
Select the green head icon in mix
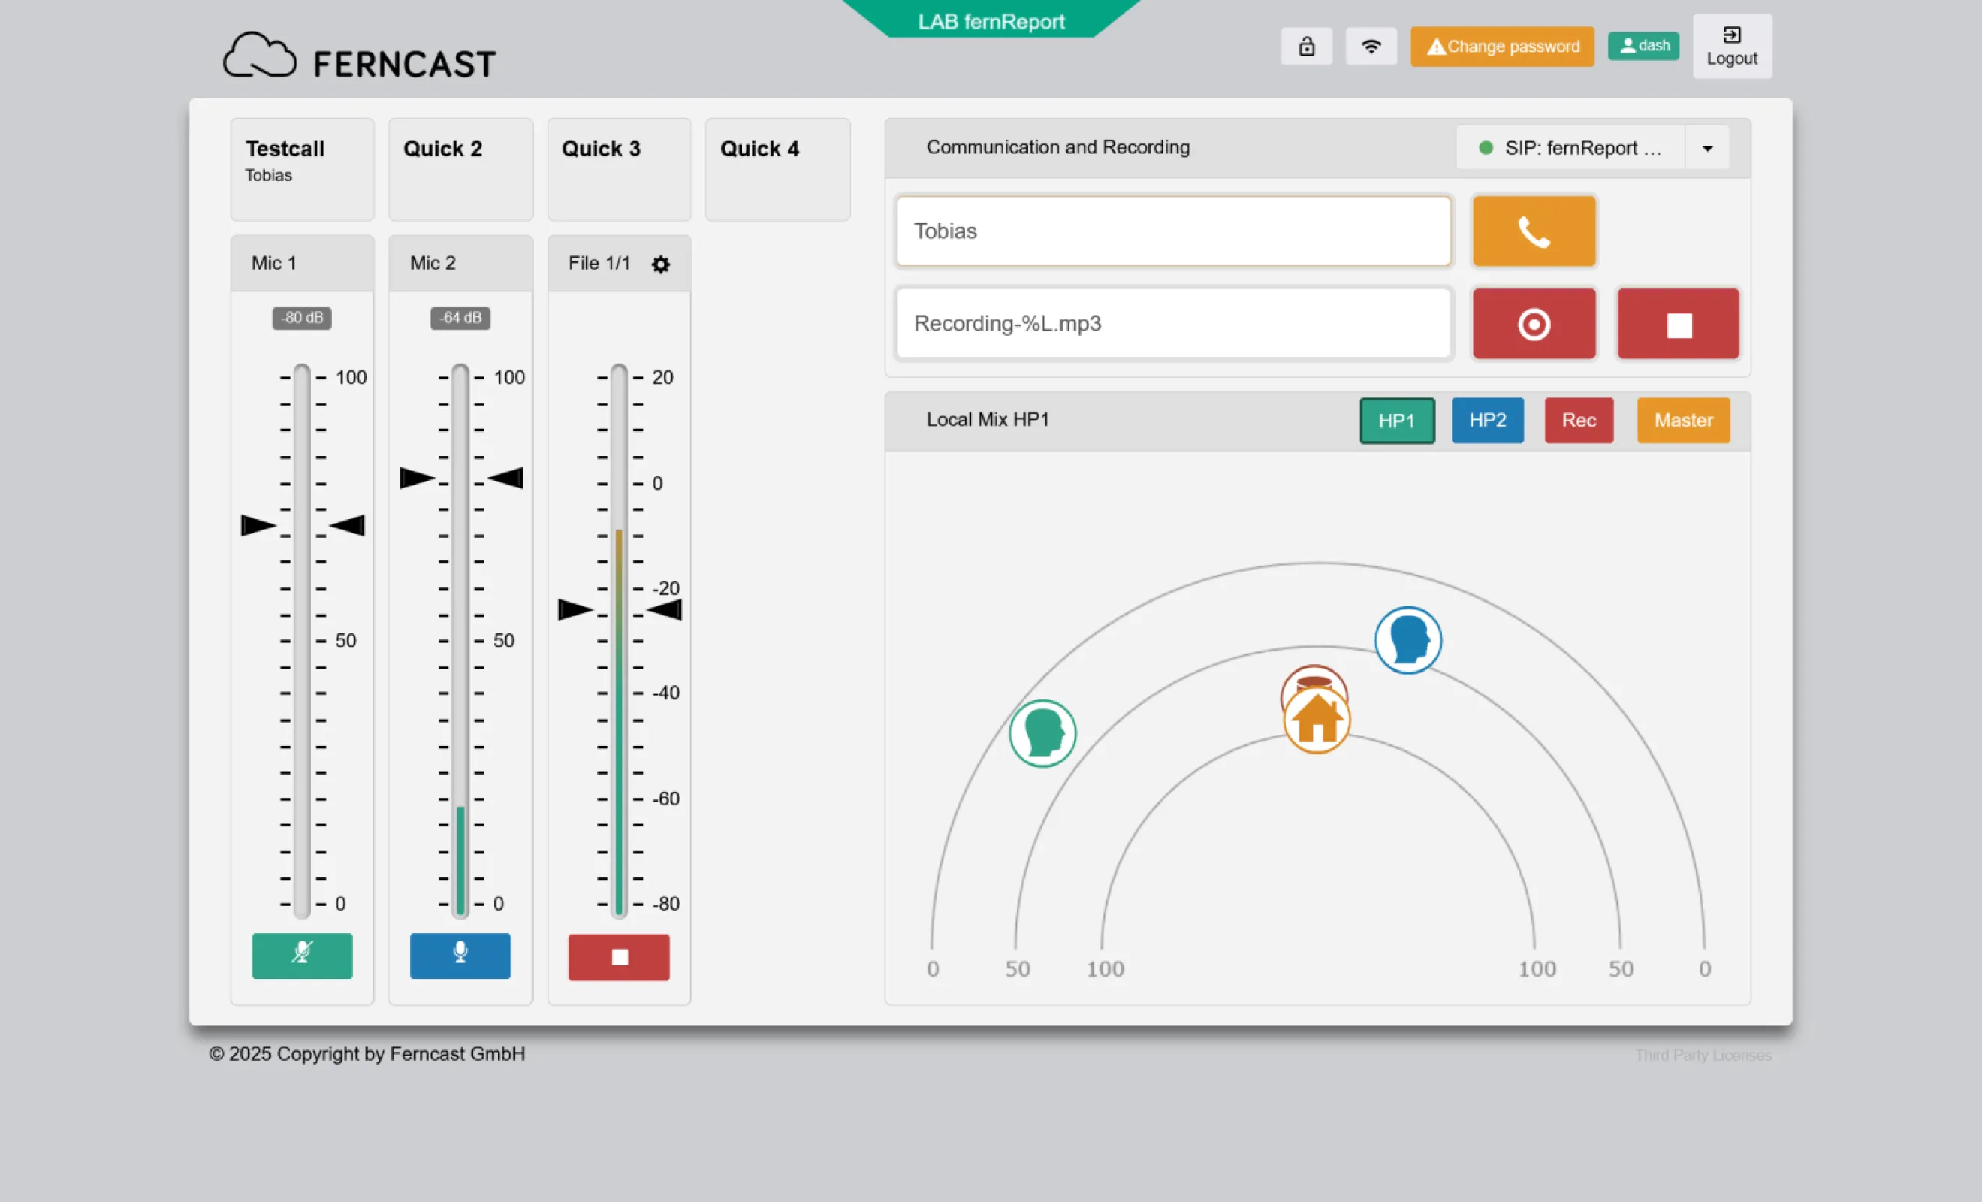tap(1042, 733)
